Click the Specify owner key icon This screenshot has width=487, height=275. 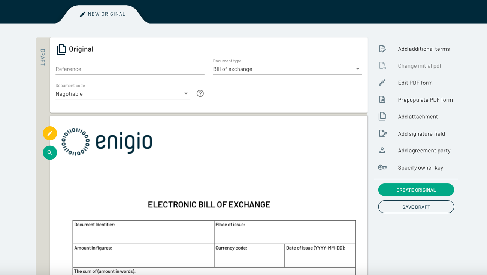382,167
